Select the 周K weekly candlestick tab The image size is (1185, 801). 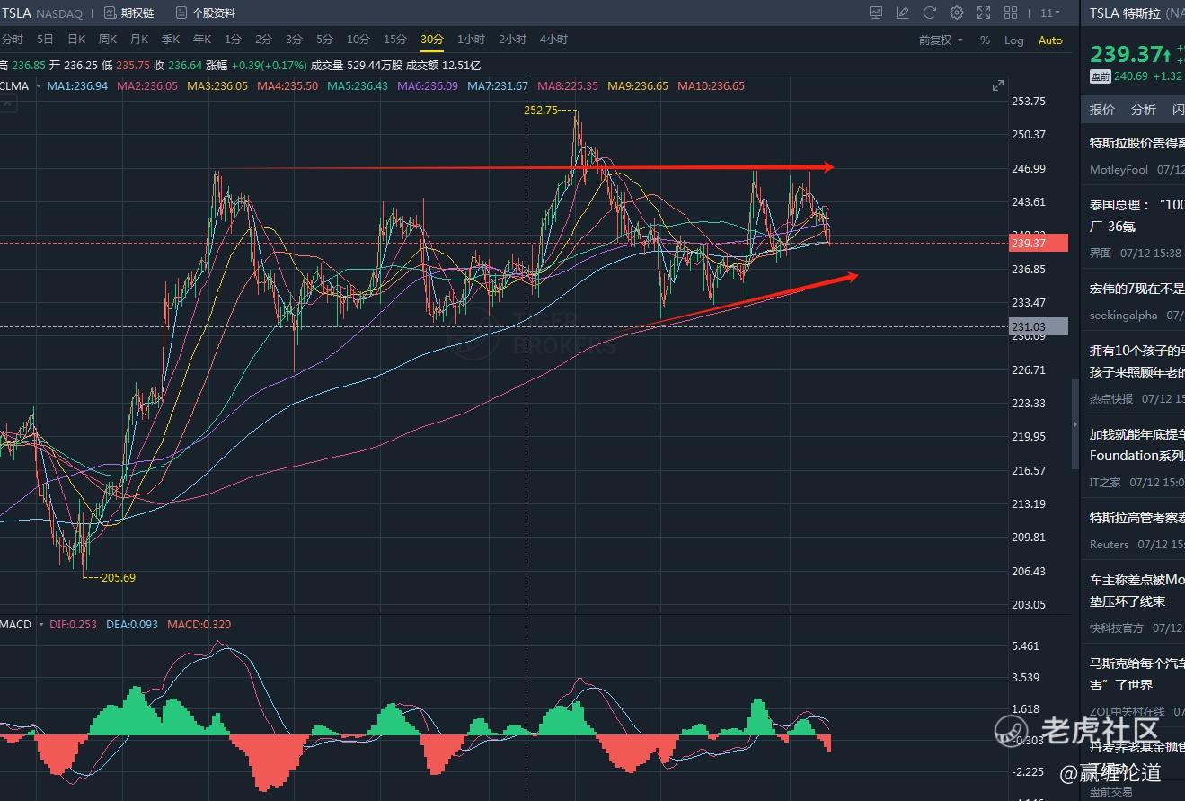pos(108,40)
